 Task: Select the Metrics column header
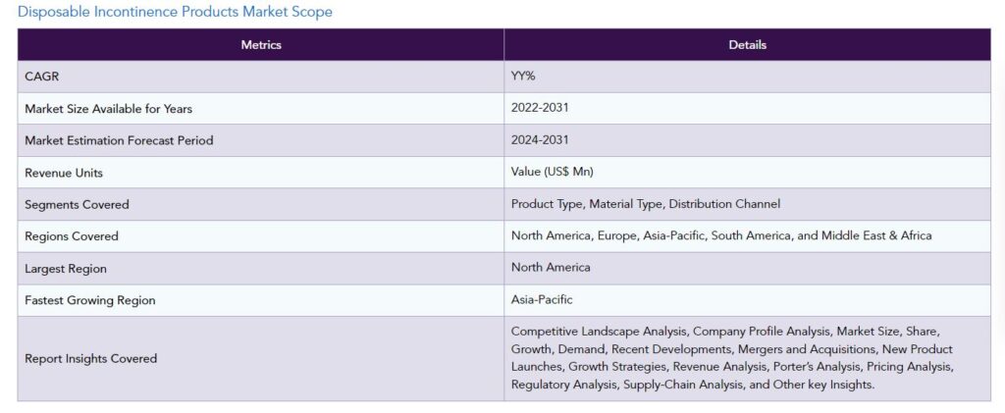point(261,45)
